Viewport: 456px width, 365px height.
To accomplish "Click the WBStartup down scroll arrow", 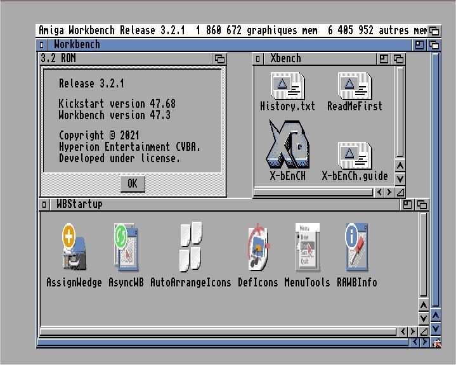I will [x=424, y=318].
